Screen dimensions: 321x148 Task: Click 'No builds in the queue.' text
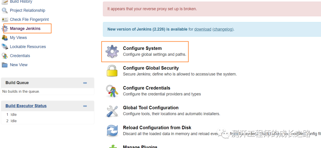click(x=21, y=92)
